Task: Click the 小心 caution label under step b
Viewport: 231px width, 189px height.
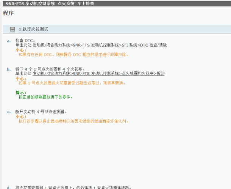Action: 21,78
